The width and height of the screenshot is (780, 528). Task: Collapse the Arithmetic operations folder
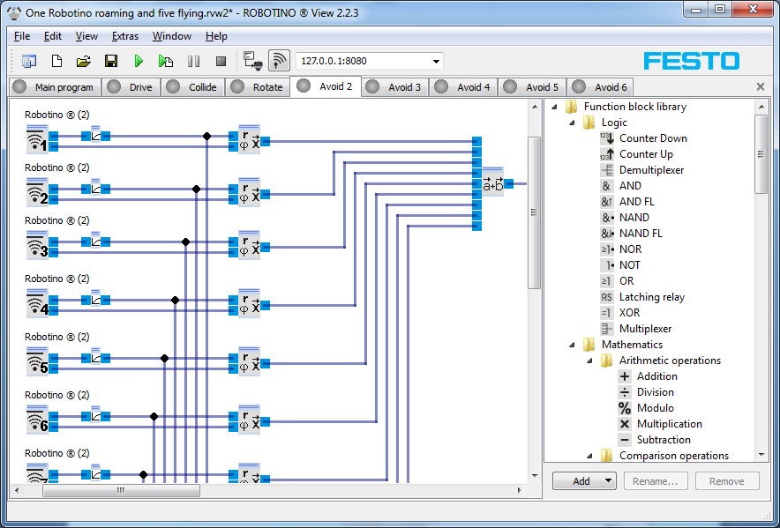pos(589,361)
